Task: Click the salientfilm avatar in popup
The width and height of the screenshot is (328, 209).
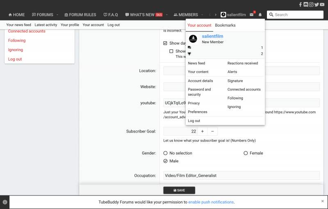Action: (193, 39)
